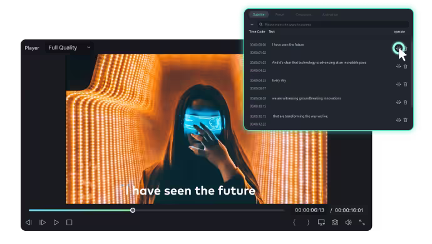The height and width of the screenshot is (244, 432).
Task: Click the 'Text' column header
Action: [x=272, y=32]
